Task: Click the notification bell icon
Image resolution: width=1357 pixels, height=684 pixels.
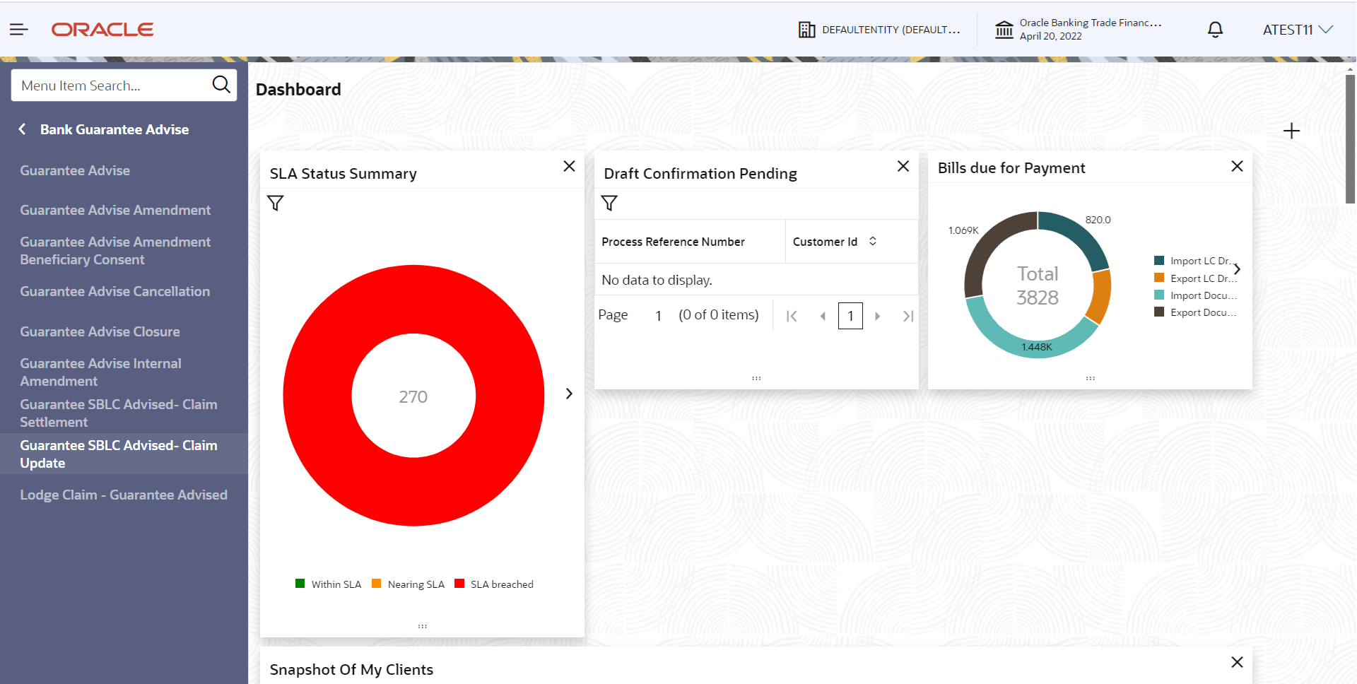Action: tap(1215, 30)
